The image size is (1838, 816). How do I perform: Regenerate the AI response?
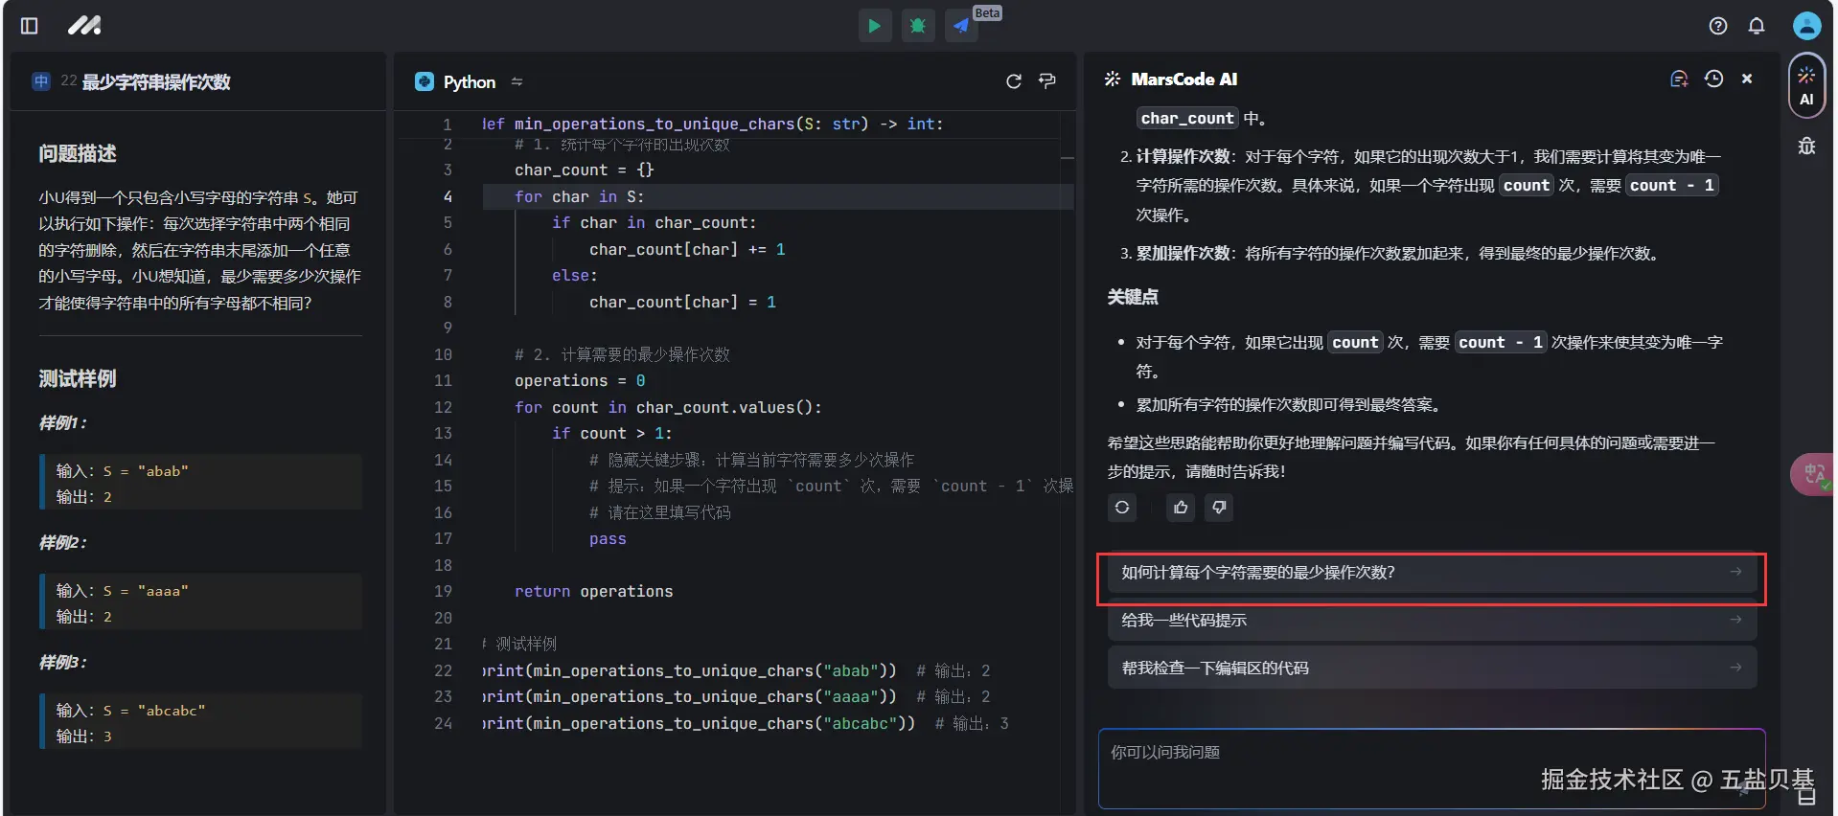[1122, 508]
